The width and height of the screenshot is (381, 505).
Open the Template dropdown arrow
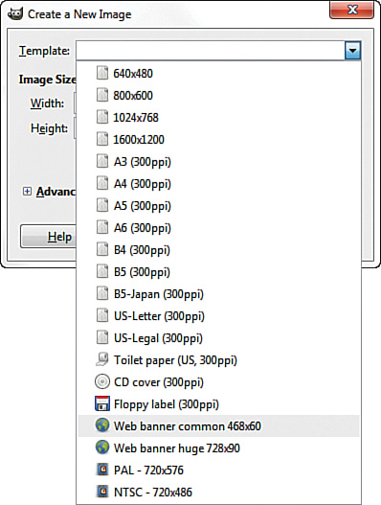pyautogui.click(x=352, y=51)
